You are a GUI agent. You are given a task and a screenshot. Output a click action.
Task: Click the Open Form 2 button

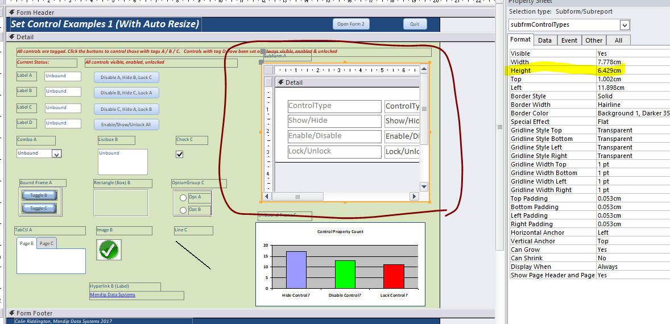click(x=350, y=24)
